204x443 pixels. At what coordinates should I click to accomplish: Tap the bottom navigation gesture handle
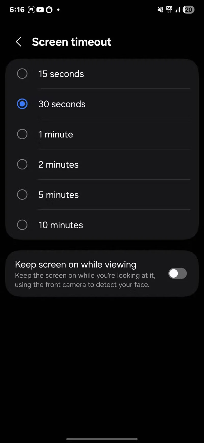(102, 439)
